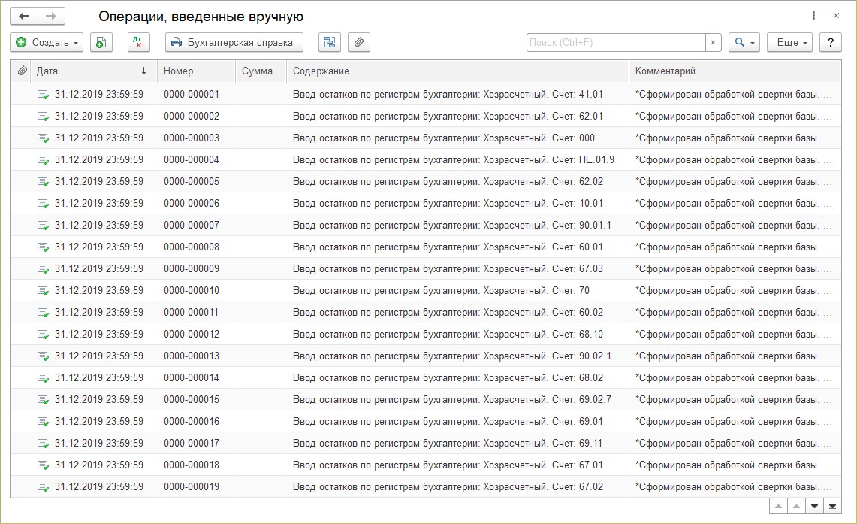
Task: Select the document icon in row 0000-000005
Action: point(43,182)
